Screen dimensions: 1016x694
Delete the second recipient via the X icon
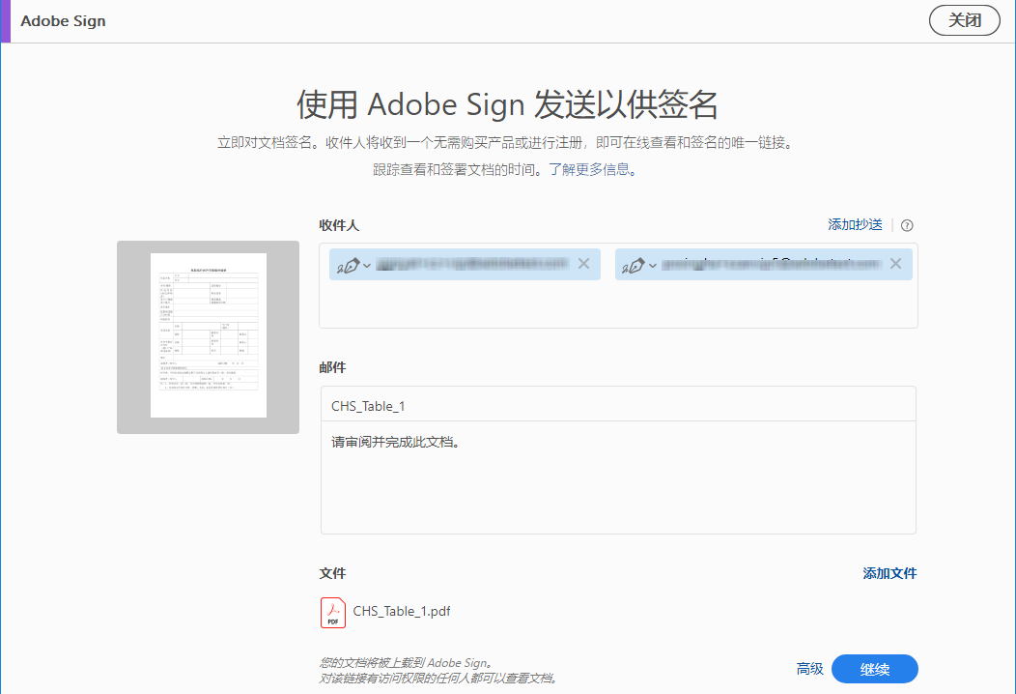(x=895, y=263)
